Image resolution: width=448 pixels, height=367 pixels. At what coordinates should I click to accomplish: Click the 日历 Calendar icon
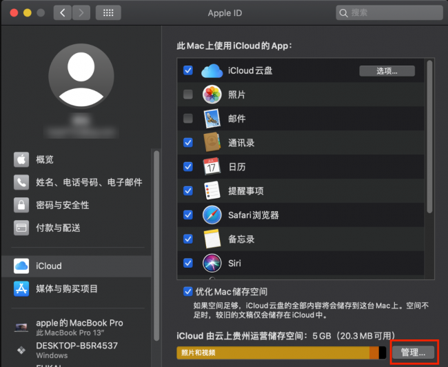pyautogui.click(x=212, y=166)
